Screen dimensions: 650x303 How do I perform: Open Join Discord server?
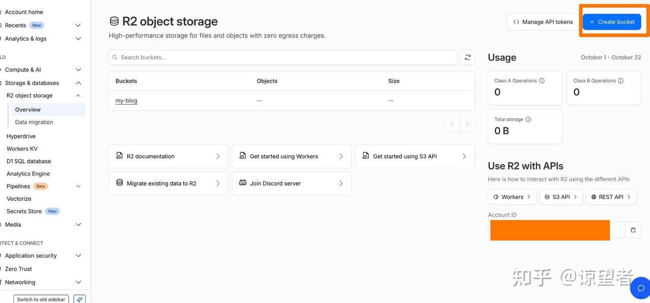pyautogui.click(x=291, y=182)
